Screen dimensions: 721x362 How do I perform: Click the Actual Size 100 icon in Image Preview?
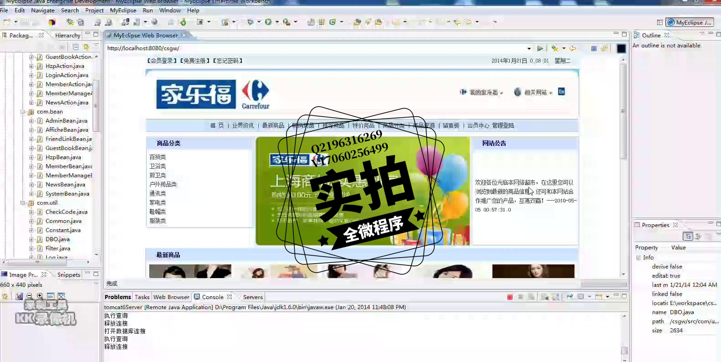click(51, 296)
